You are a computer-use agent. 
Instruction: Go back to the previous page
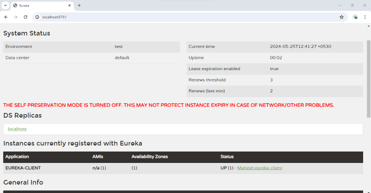tap(6, 17)
